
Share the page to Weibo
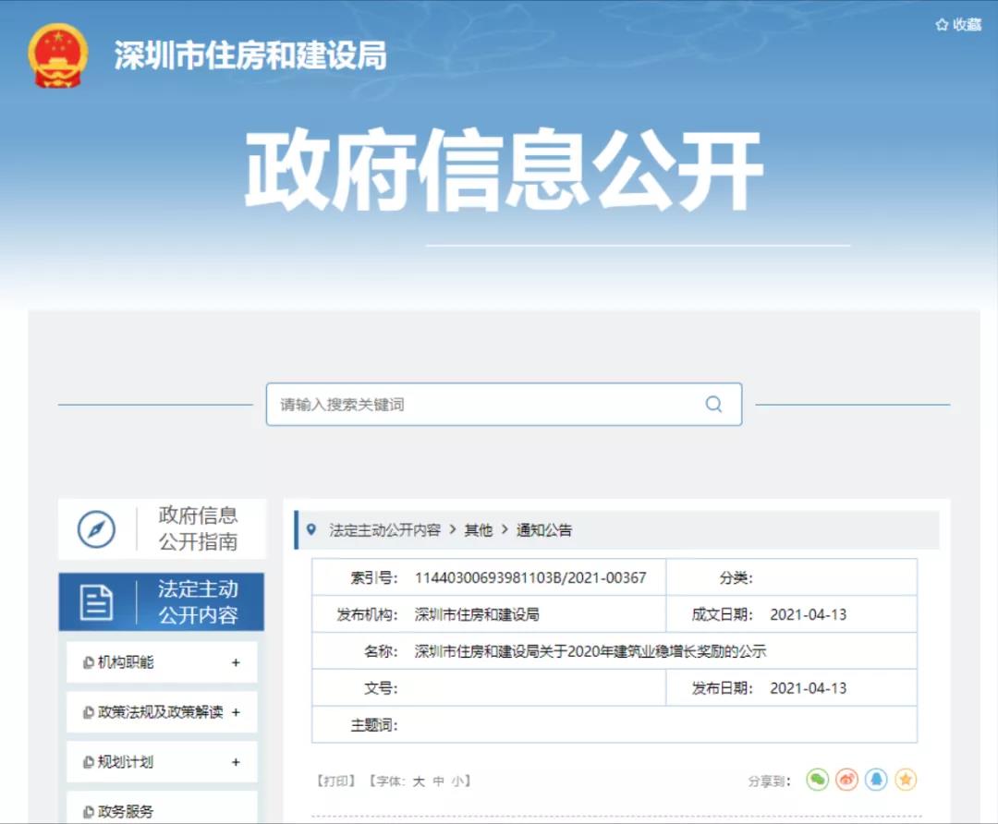point(847,780)
